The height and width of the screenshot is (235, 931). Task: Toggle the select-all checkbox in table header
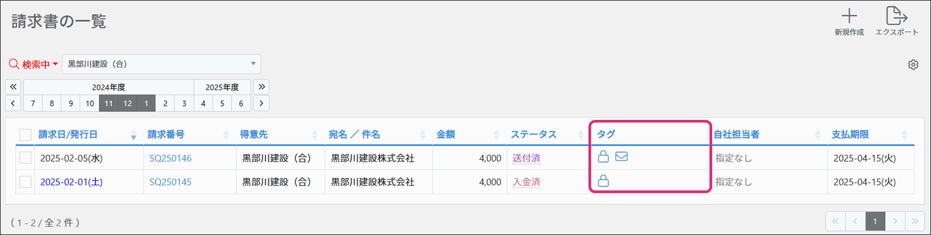click(25, 135)
